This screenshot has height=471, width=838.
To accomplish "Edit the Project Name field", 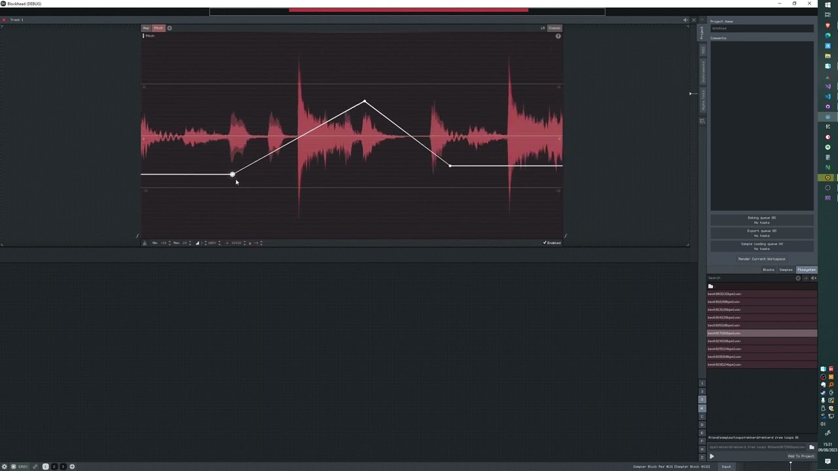I will [x=762, y=28].
